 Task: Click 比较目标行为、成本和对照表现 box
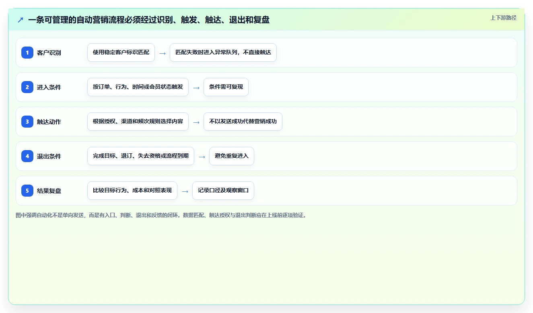(132, 191)
